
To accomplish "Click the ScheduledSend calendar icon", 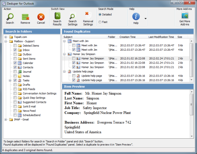I will [19, 115].
